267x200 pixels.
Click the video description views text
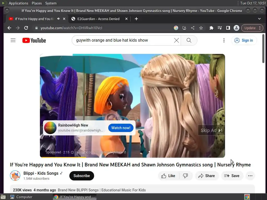pos(22,190)
